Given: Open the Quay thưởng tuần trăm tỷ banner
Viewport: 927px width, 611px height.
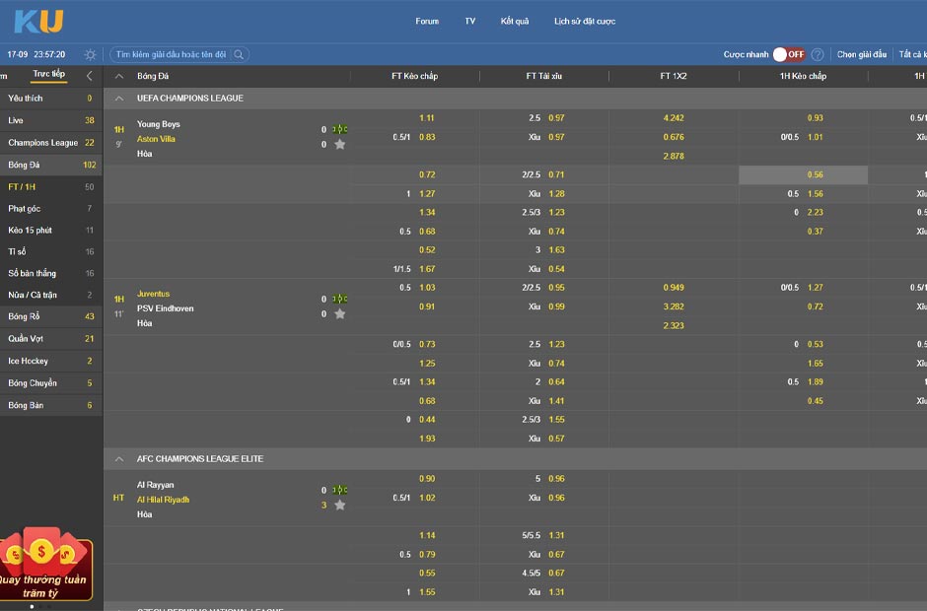Looking at the screenshot, I should coord(46,565).
